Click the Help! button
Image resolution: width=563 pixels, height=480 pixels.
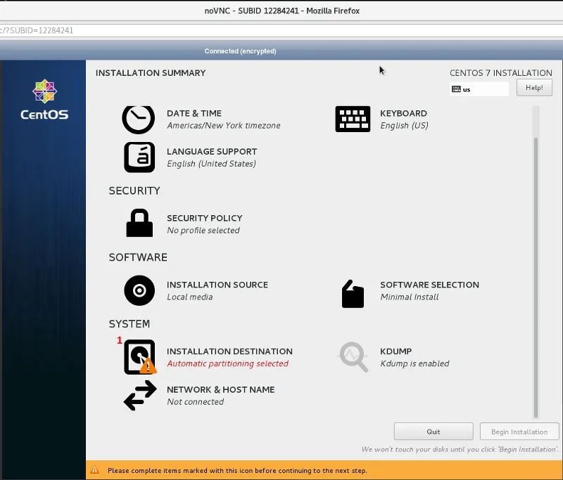533,88
